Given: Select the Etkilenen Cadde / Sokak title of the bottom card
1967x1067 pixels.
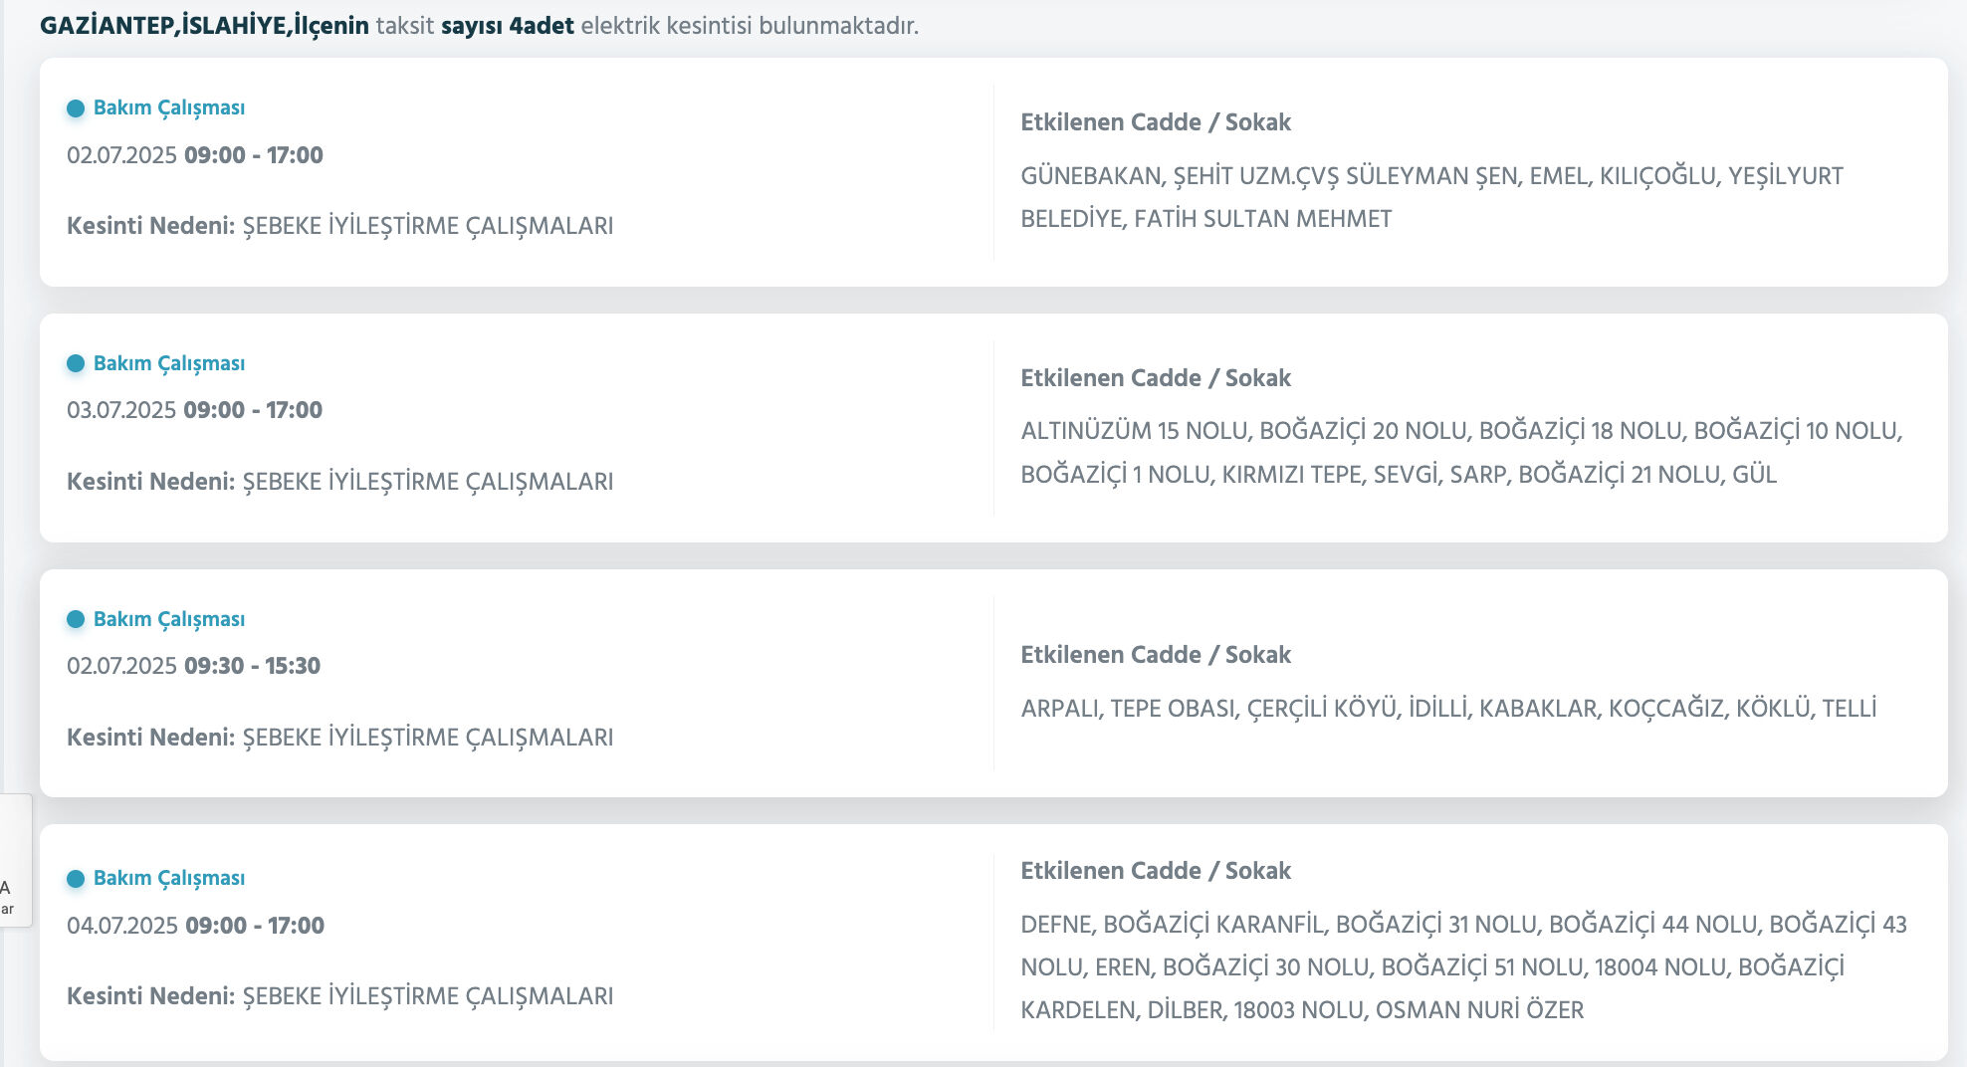Looking at the screenshot, I should point(1157,869).
